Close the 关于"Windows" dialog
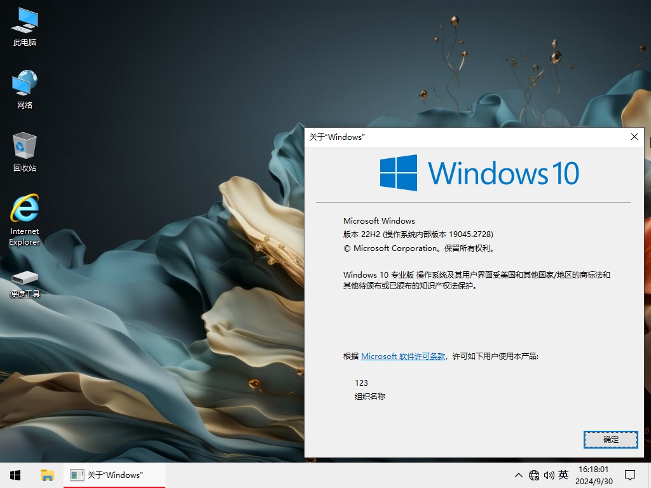 pos(634,137)
